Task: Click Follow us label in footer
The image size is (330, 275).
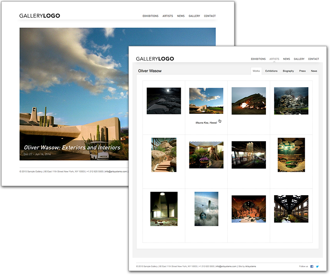Action: [303, 266]
